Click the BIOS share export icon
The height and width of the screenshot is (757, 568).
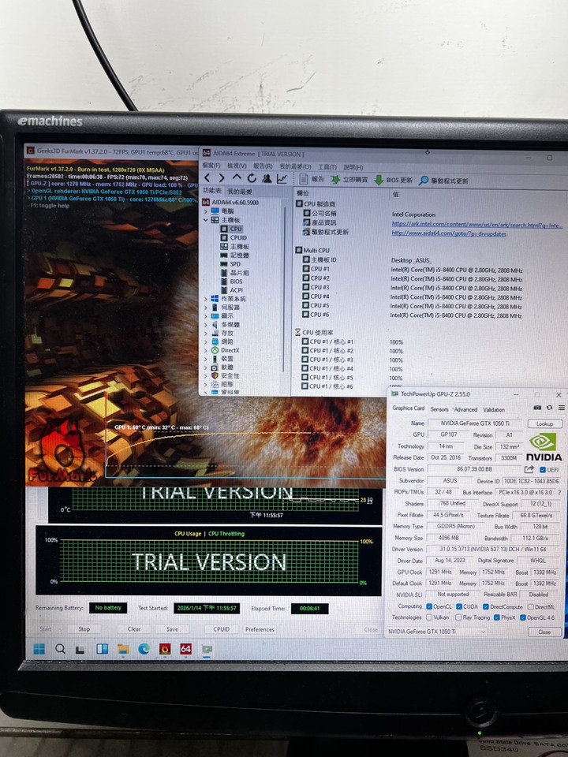529,469
